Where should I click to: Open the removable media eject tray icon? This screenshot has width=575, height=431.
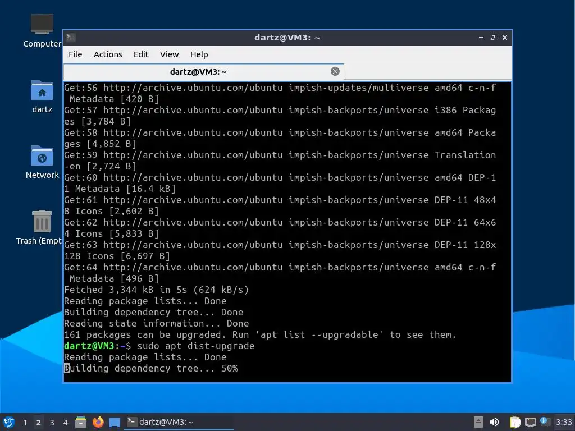(478, 422)
